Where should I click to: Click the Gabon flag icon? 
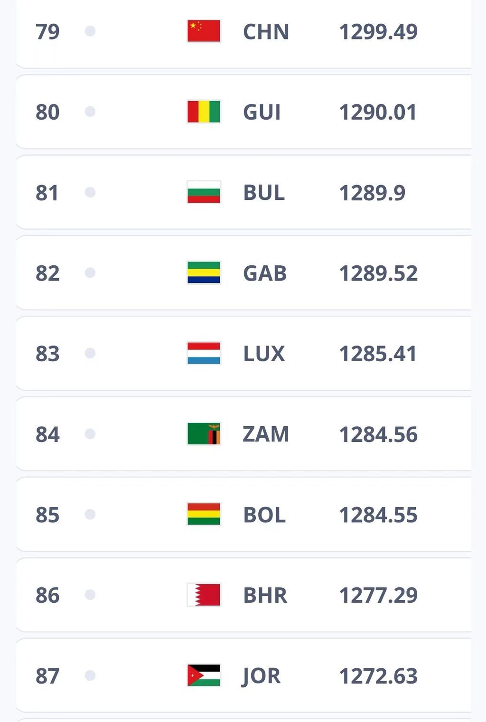(204, 273)
